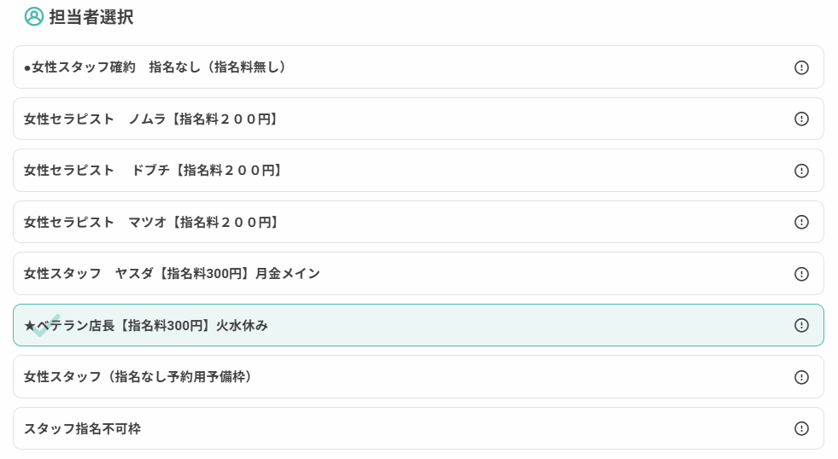Open info icon for ドブチ therapist row
This screenshot has height=459, width=838.
pos(801,171)
